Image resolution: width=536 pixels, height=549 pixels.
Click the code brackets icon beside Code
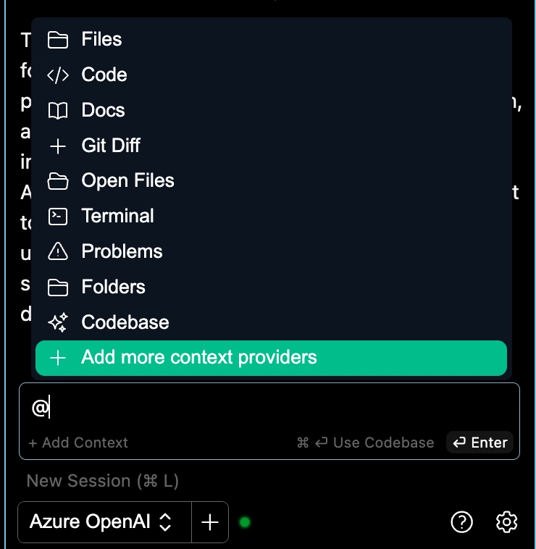[58, 75]
